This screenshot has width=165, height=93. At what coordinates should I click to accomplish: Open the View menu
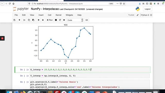tap(32, 15)
